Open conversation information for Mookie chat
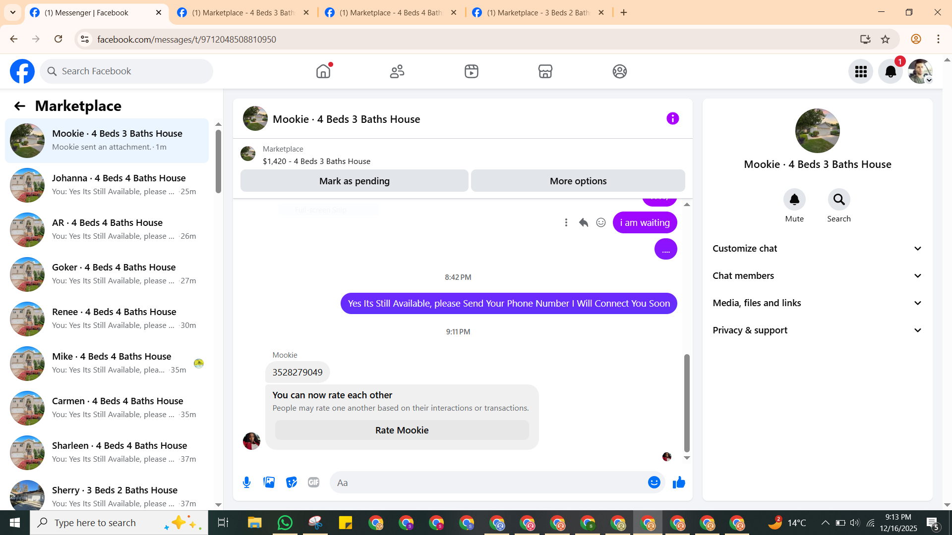Image resolution: width=952 pixels, height=535 pixels. pos(673,118)
